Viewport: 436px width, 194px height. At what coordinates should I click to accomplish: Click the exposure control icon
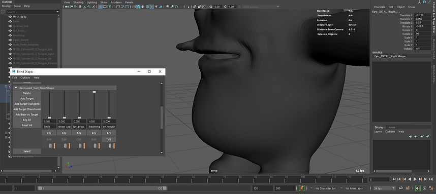(x=210, y=7)
